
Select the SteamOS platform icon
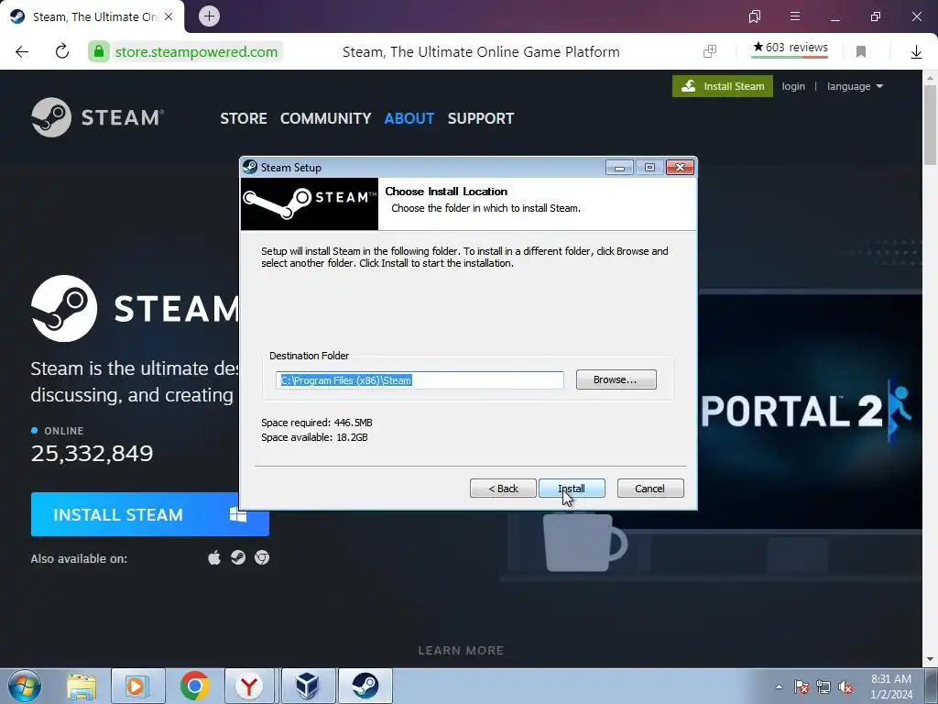238,558
